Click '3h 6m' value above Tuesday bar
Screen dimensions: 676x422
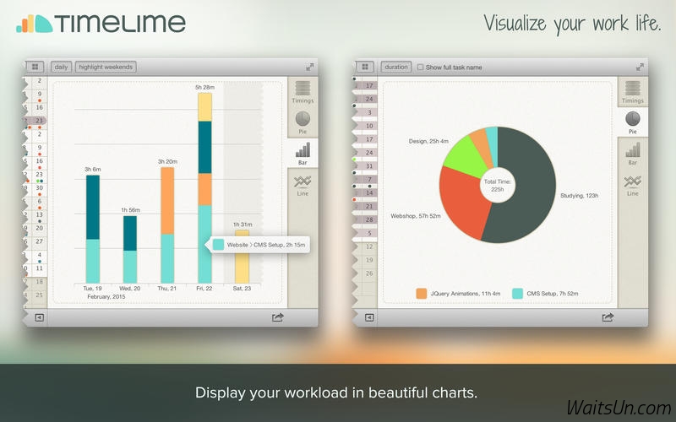click(x=93, y=170)
